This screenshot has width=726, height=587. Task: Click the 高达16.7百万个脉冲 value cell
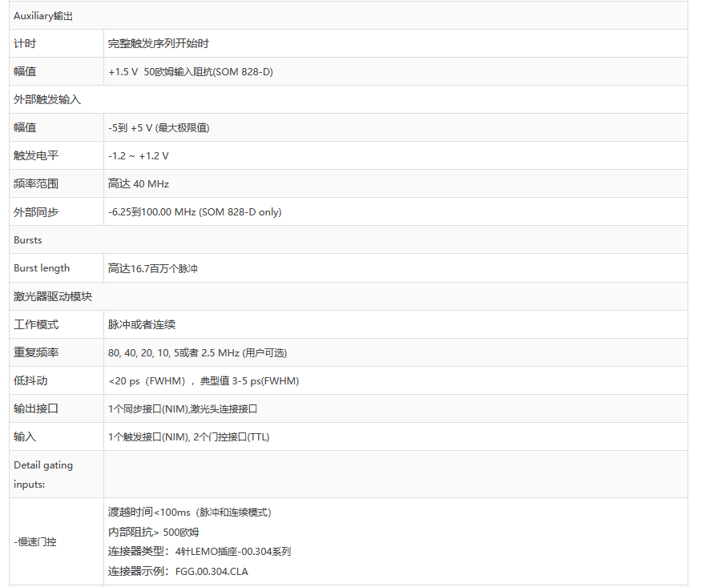(x=153, y=268)
